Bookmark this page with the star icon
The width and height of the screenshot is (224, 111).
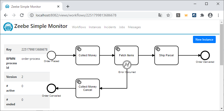tap(168, 15)
